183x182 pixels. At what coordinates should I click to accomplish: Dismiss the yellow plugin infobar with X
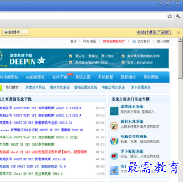(178, 33)
